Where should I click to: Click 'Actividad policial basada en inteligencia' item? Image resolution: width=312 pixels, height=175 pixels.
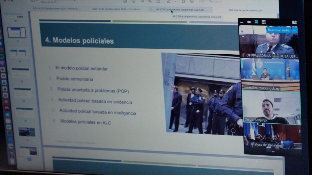(98, 112)
